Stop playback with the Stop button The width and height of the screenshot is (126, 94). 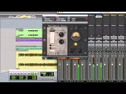29,73
